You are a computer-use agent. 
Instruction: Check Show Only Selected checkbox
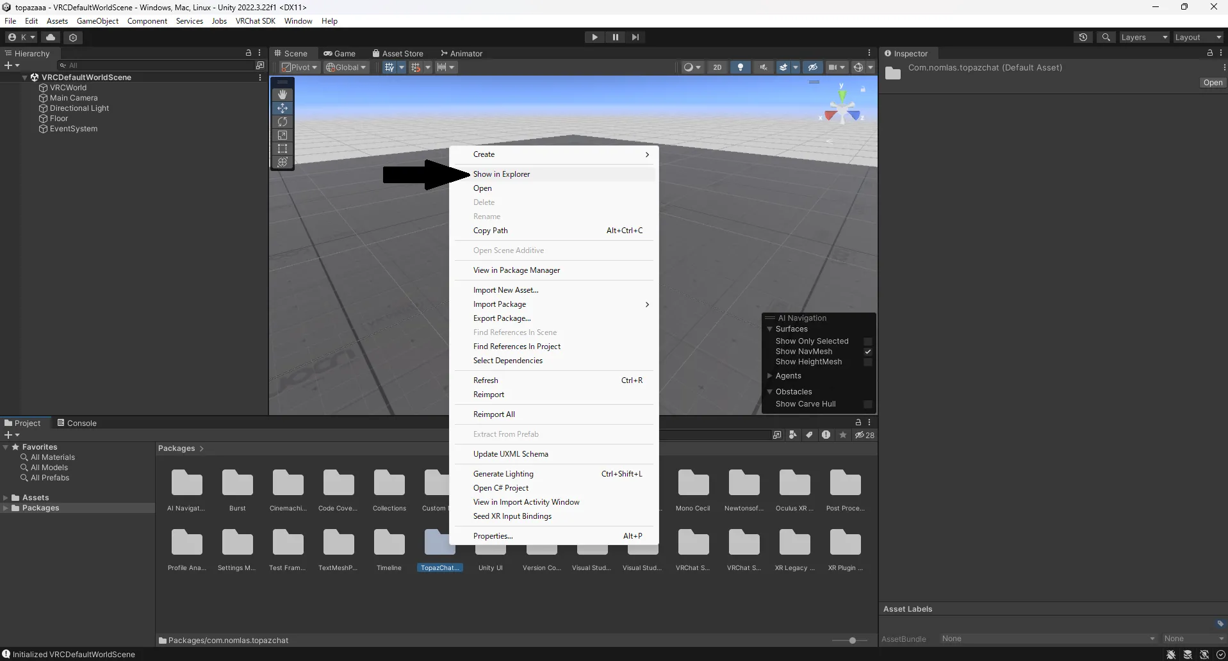pyautogui.click(x=868, y=341)
